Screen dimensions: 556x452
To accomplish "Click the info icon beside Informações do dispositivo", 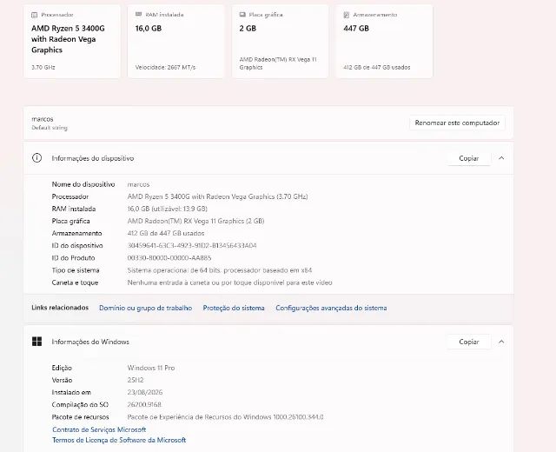I will (x=36, y=158).
